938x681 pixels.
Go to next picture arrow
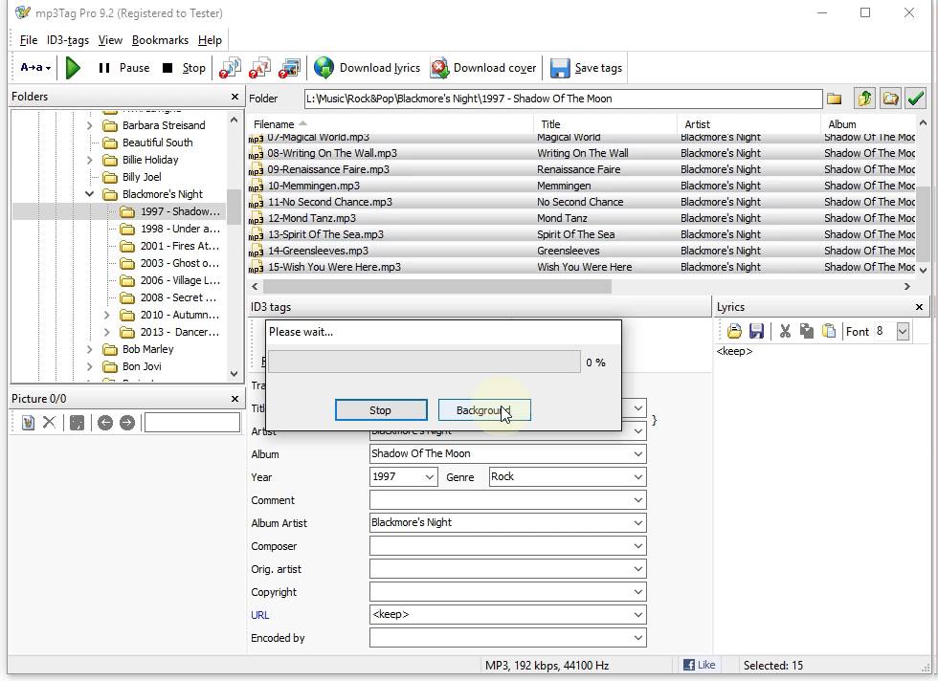(x=126, y=423)
